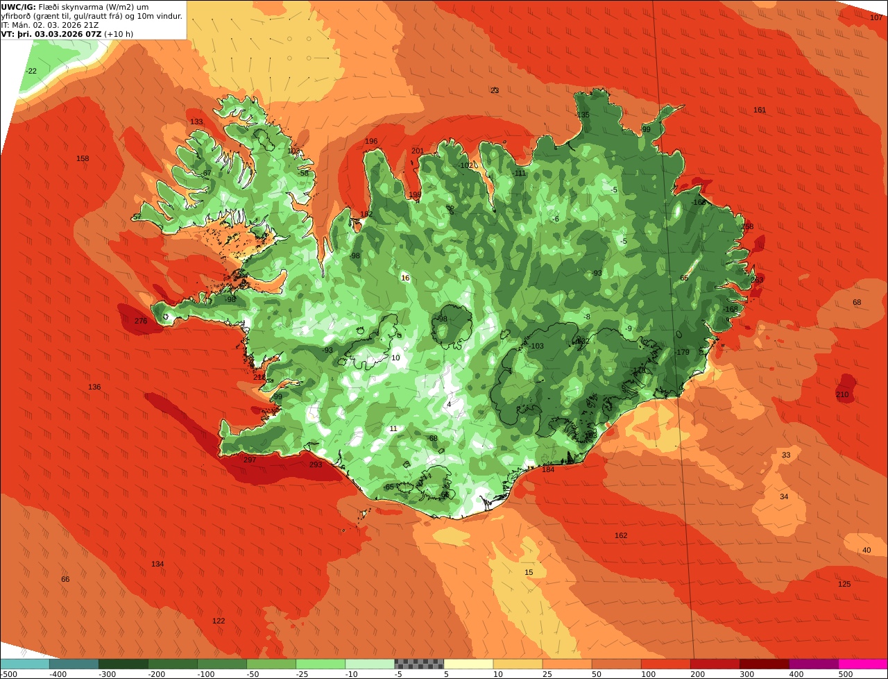The image size is (888, 679).
Task: Click the legend swatch between 400 and 500
Action: (814, 664)
